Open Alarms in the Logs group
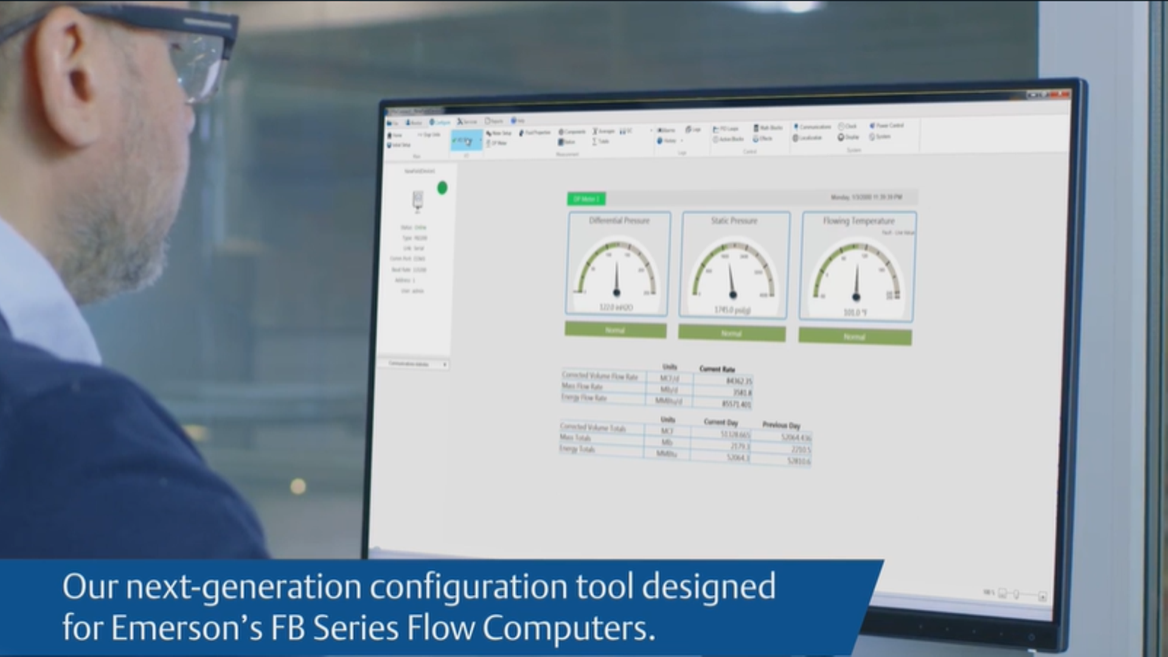This screenshot has height=657, width=1168. 667,130
